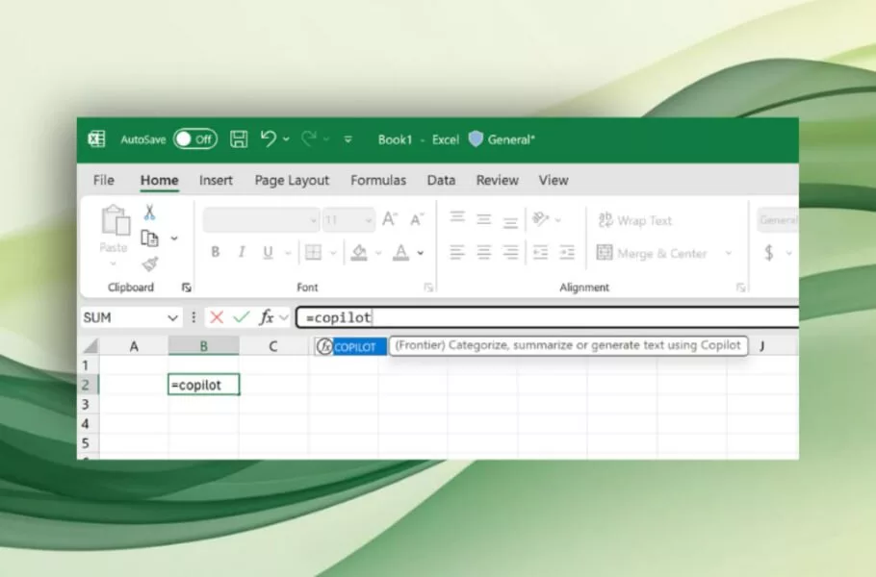
Task: Click the Orientation text angle icon
Action: [541, 218]
